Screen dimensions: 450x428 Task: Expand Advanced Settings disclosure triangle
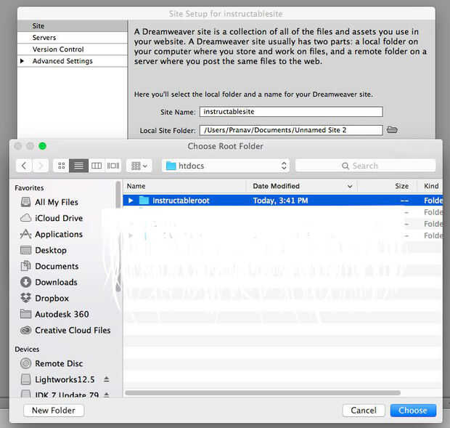[22, 61]
